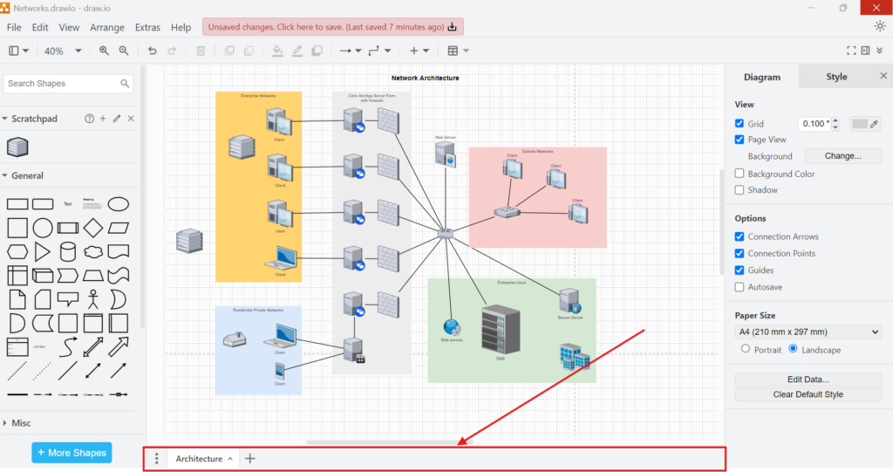893x472 pixels.
Task: Click the Zoom Out magnifier icon
Action: click(x=124, y=51)
